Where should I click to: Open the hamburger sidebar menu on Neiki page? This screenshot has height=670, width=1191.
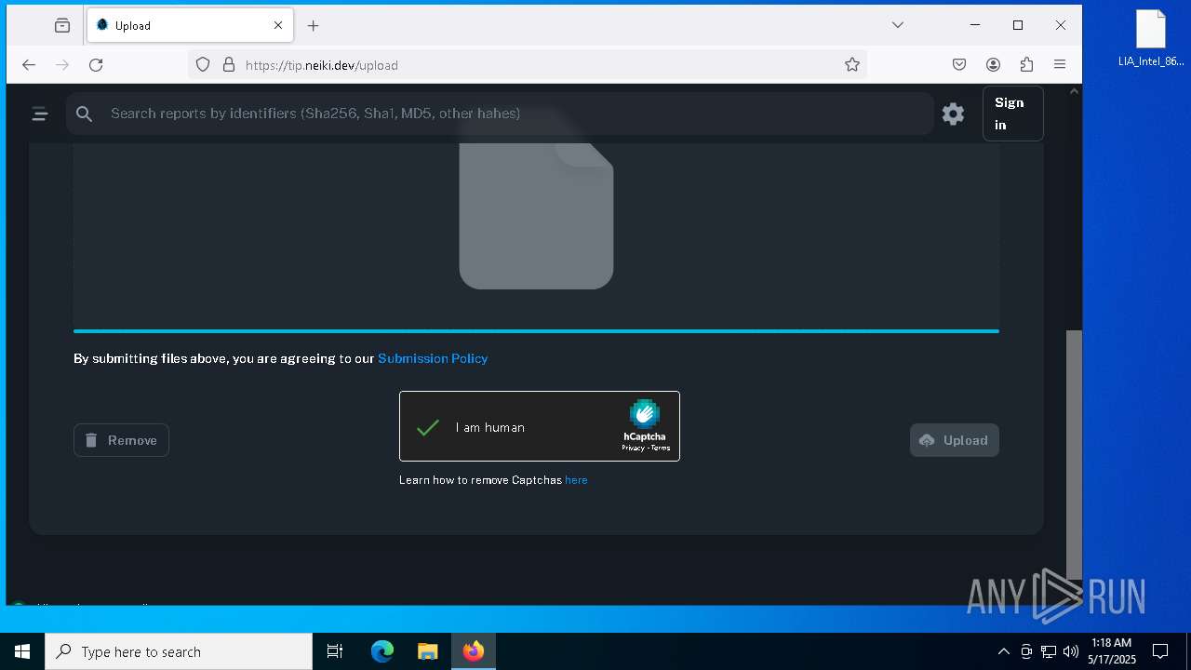(x=39, y=114)
